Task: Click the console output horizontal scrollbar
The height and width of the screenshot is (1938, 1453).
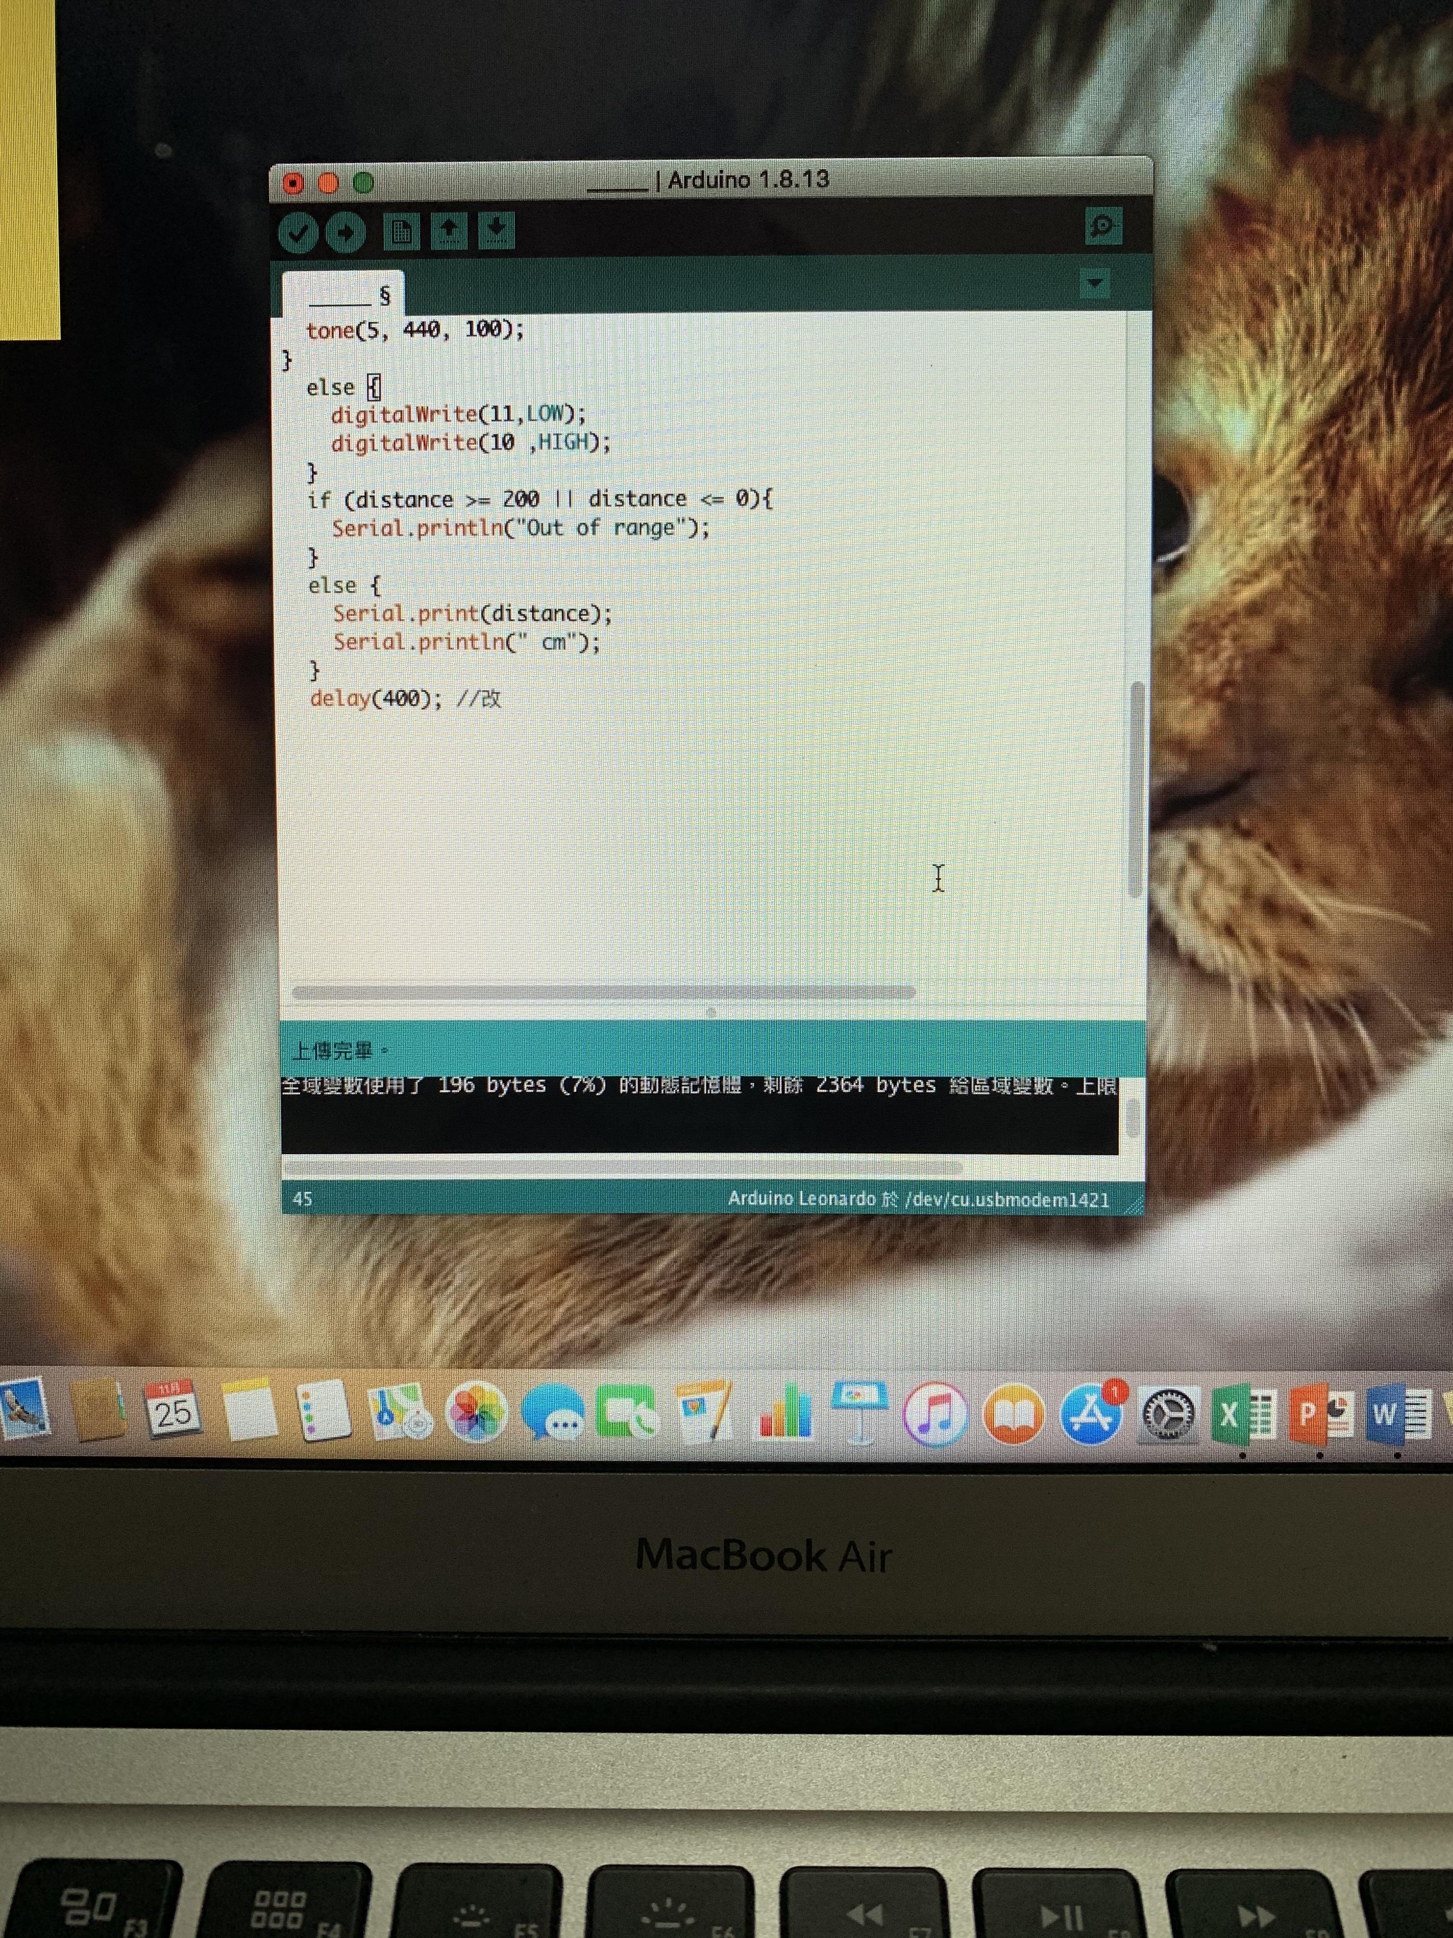Action: (x=622, y=1168)
